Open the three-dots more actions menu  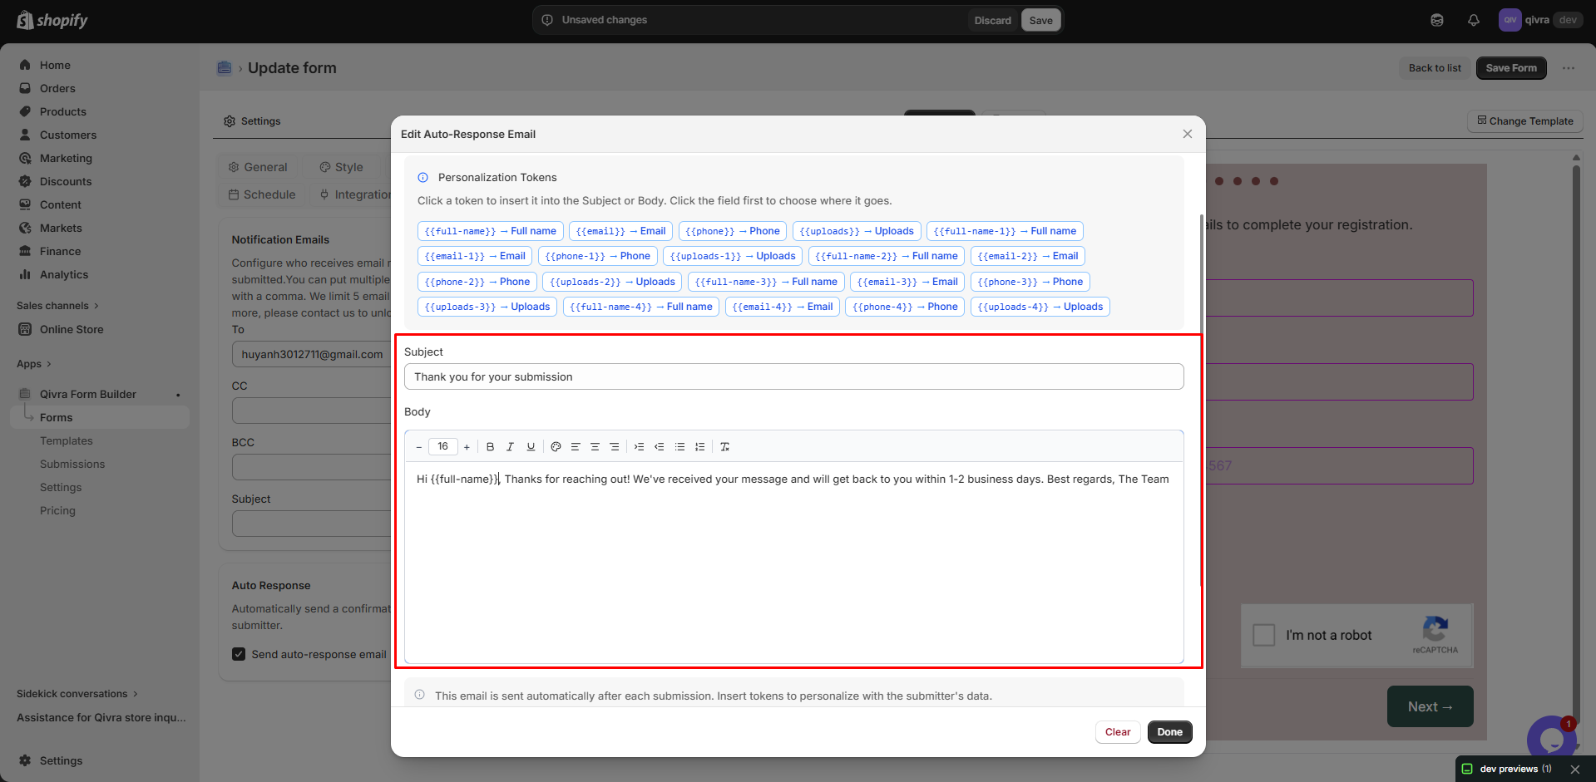coord(1569,68)
